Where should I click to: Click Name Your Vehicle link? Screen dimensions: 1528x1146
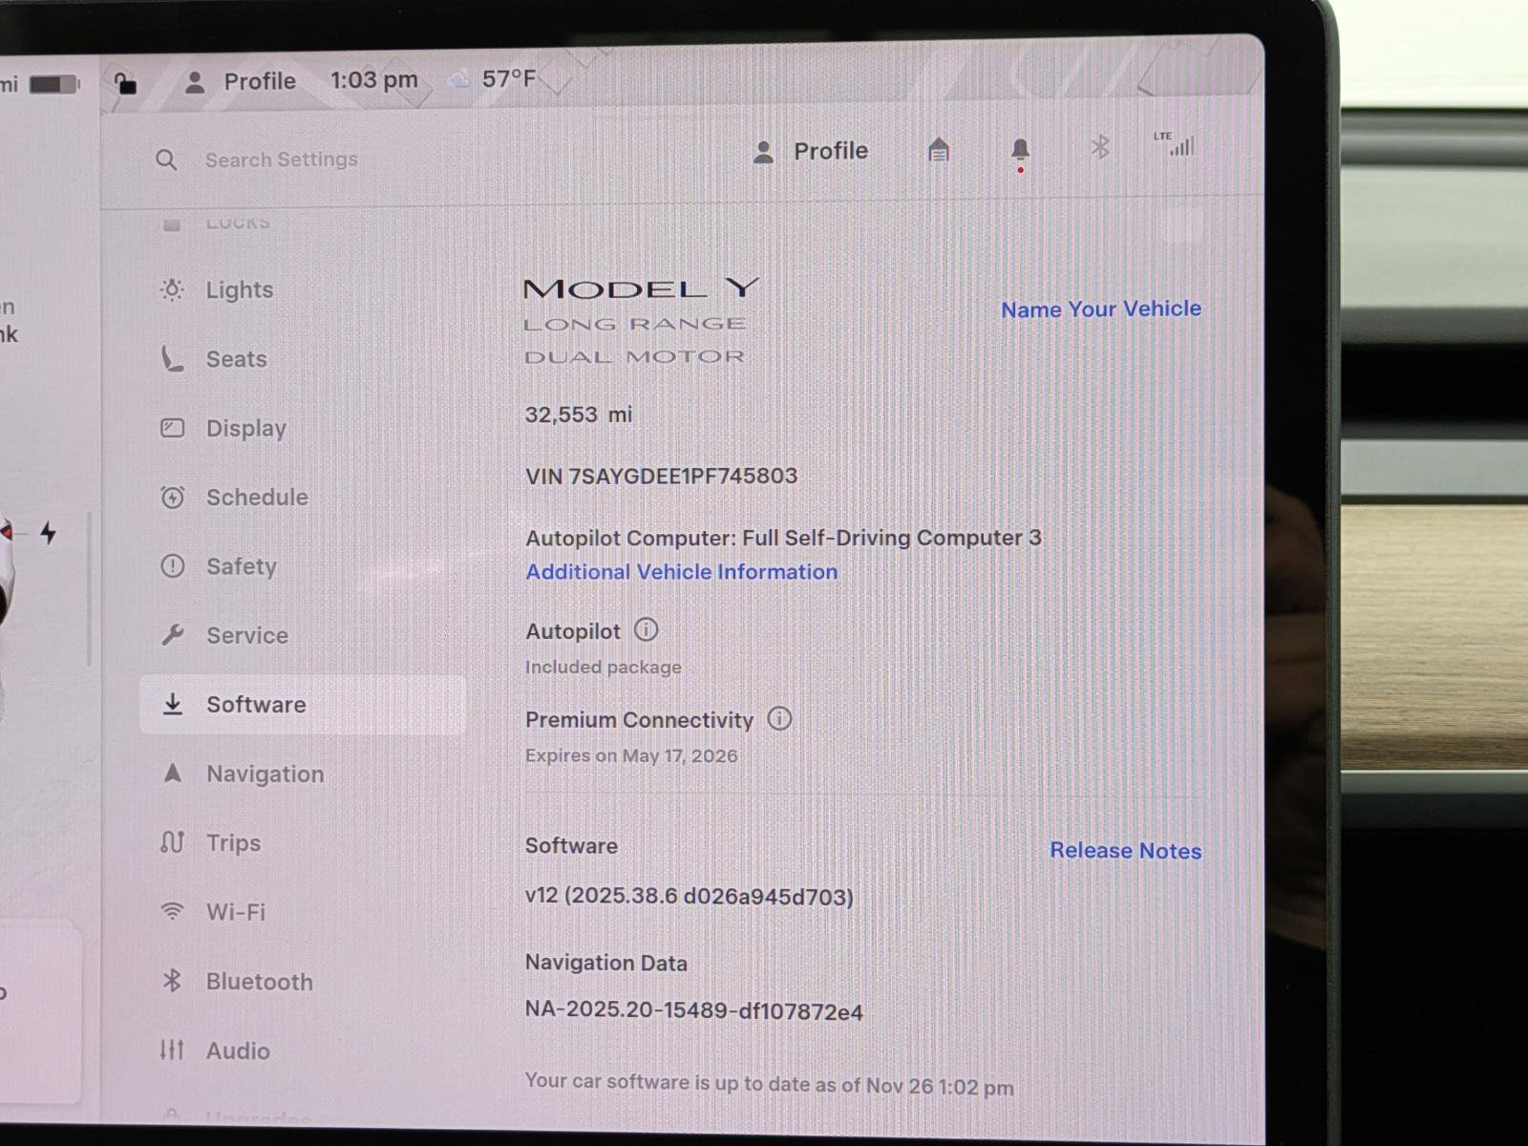click(1100, 309)
